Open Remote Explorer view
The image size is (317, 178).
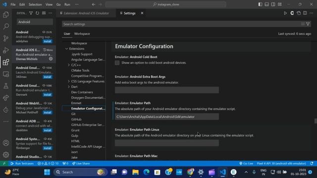(6, 74)
